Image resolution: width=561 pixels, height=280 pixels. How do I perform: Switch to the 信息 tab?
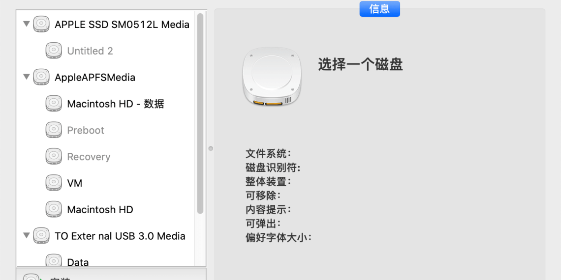pyautogui.click(x=379, y=9)
